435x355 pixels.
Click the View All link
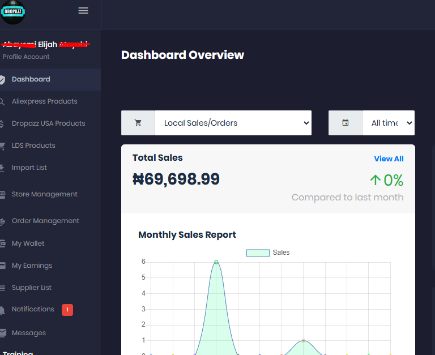[x=389, y=159]
